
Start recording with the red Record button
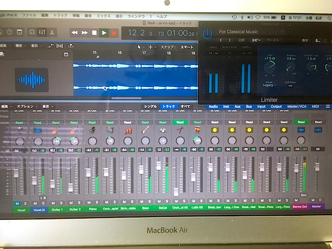tap(113, 33)
